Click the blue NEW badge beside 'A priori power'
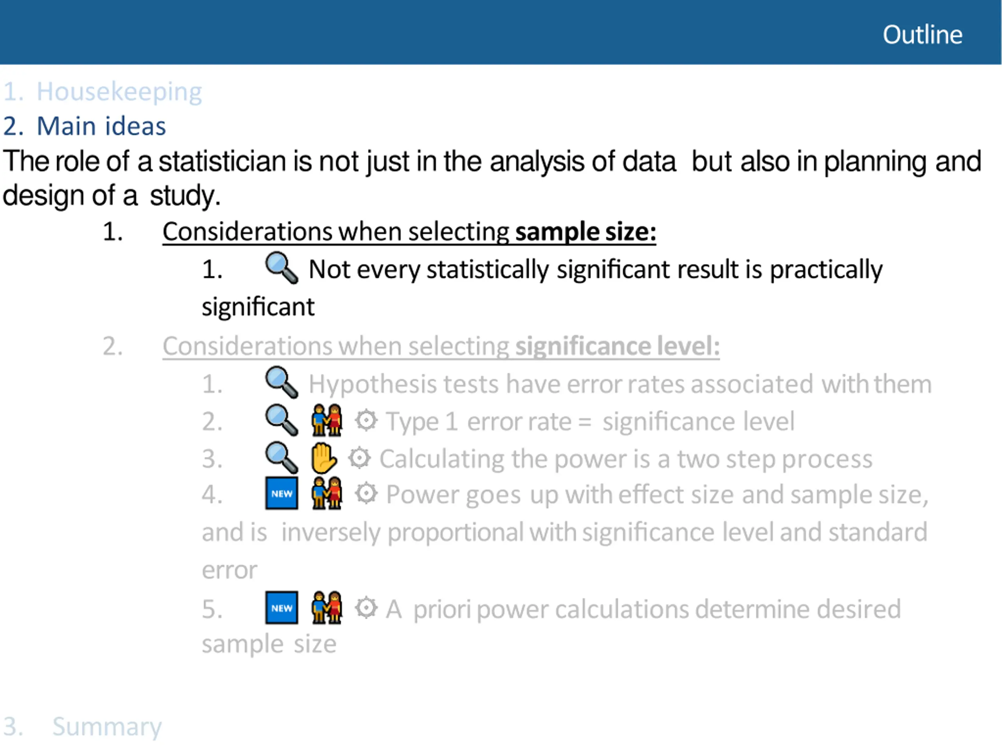Viewport: 1002px width, 752px height. (x=282, y=608)
